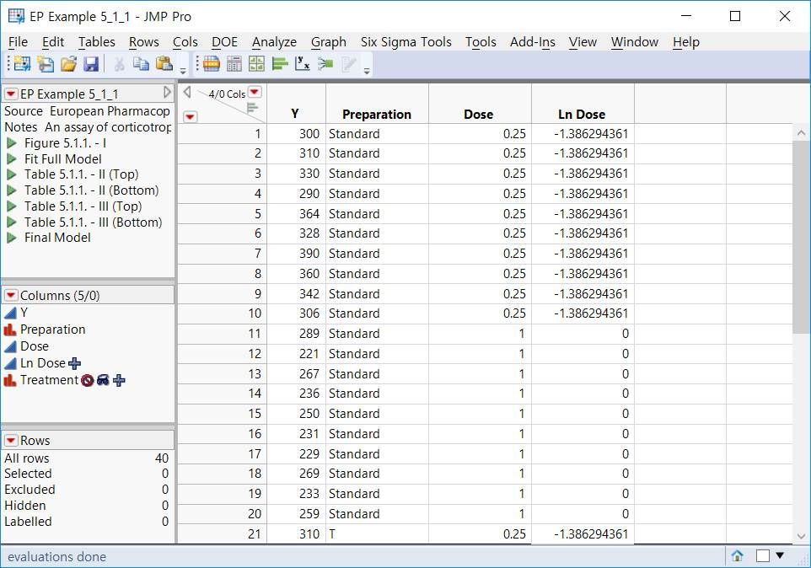Save the table with the floppy disk icon
This screenshot has width=811, height=568.
[91, 64]
